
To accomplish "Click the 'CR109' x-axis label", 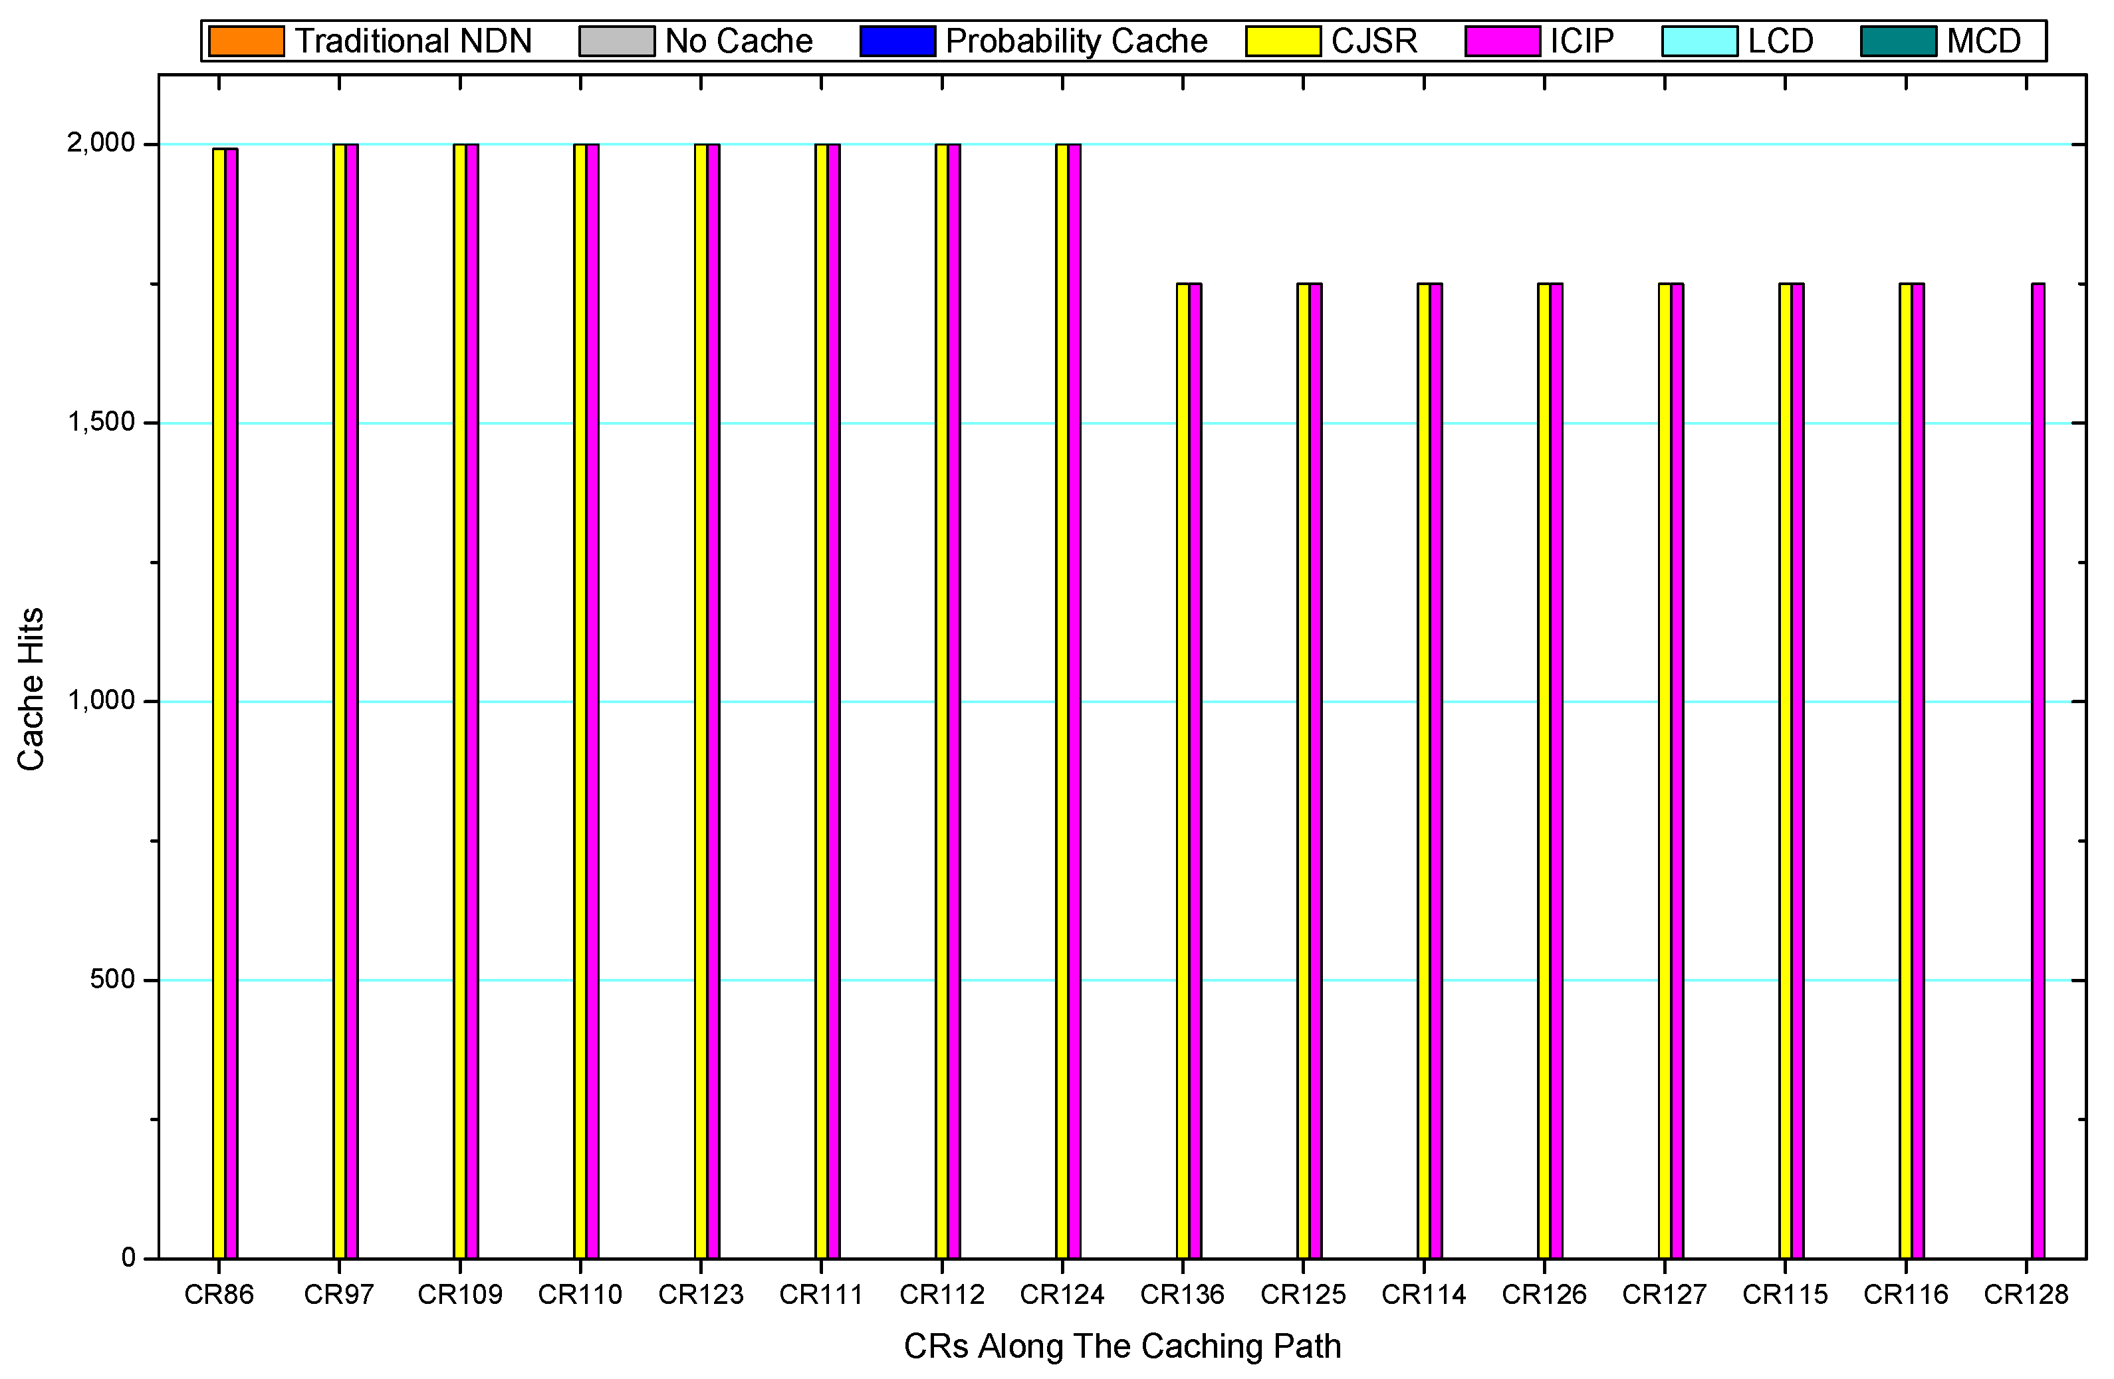I will click(460, 1295).
